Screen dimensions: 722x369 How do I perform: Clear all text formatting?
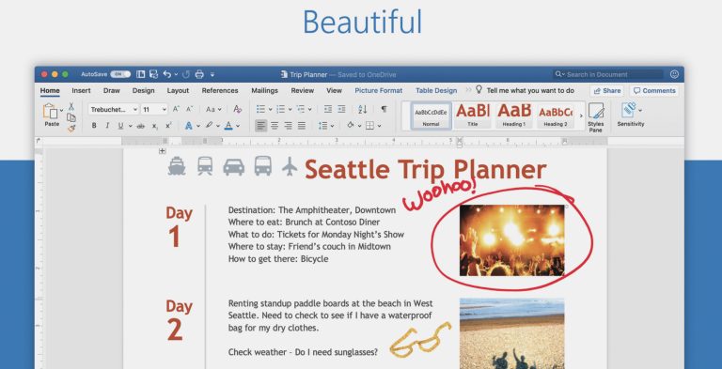click(x=238, y=109)
